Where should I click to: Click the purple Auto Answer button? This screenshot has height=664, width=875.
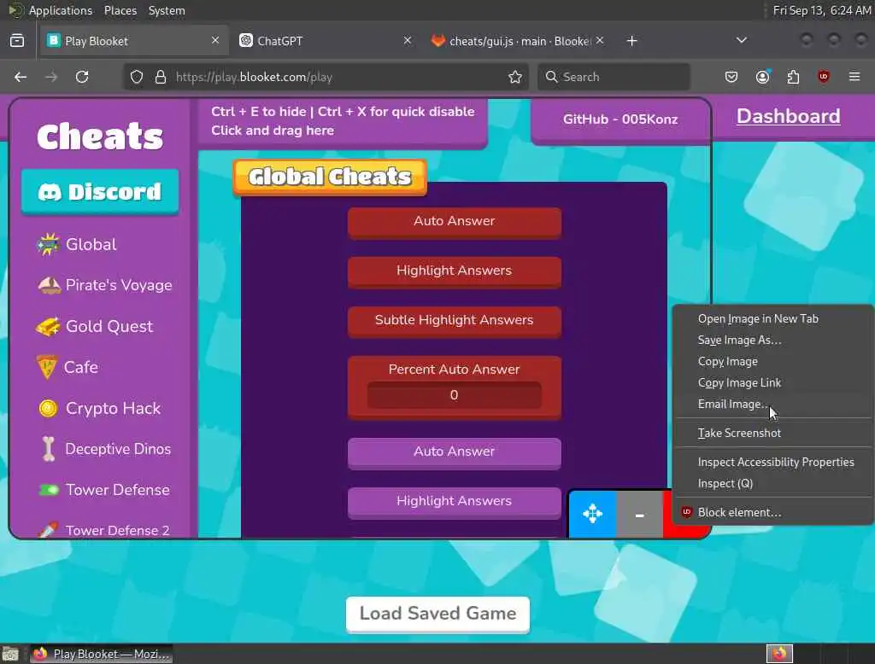455,452
